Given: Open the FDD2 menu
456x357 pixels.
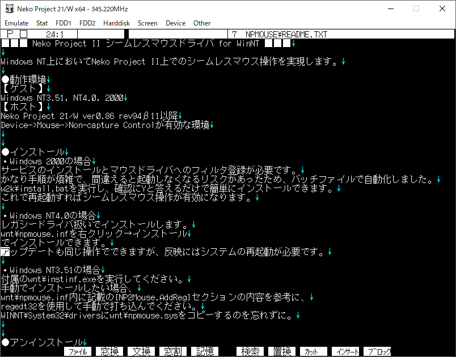Looking at the screenshot, I should (87, 23).
